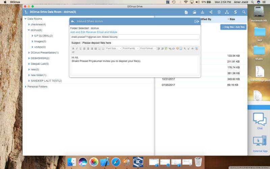Send the inbound share via envelope icon

[x=197, y=21]
